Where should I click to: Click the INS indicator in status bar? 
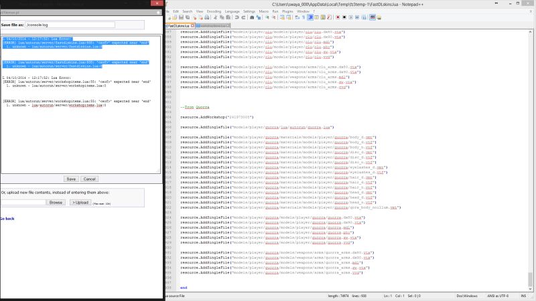coord(523,296)
